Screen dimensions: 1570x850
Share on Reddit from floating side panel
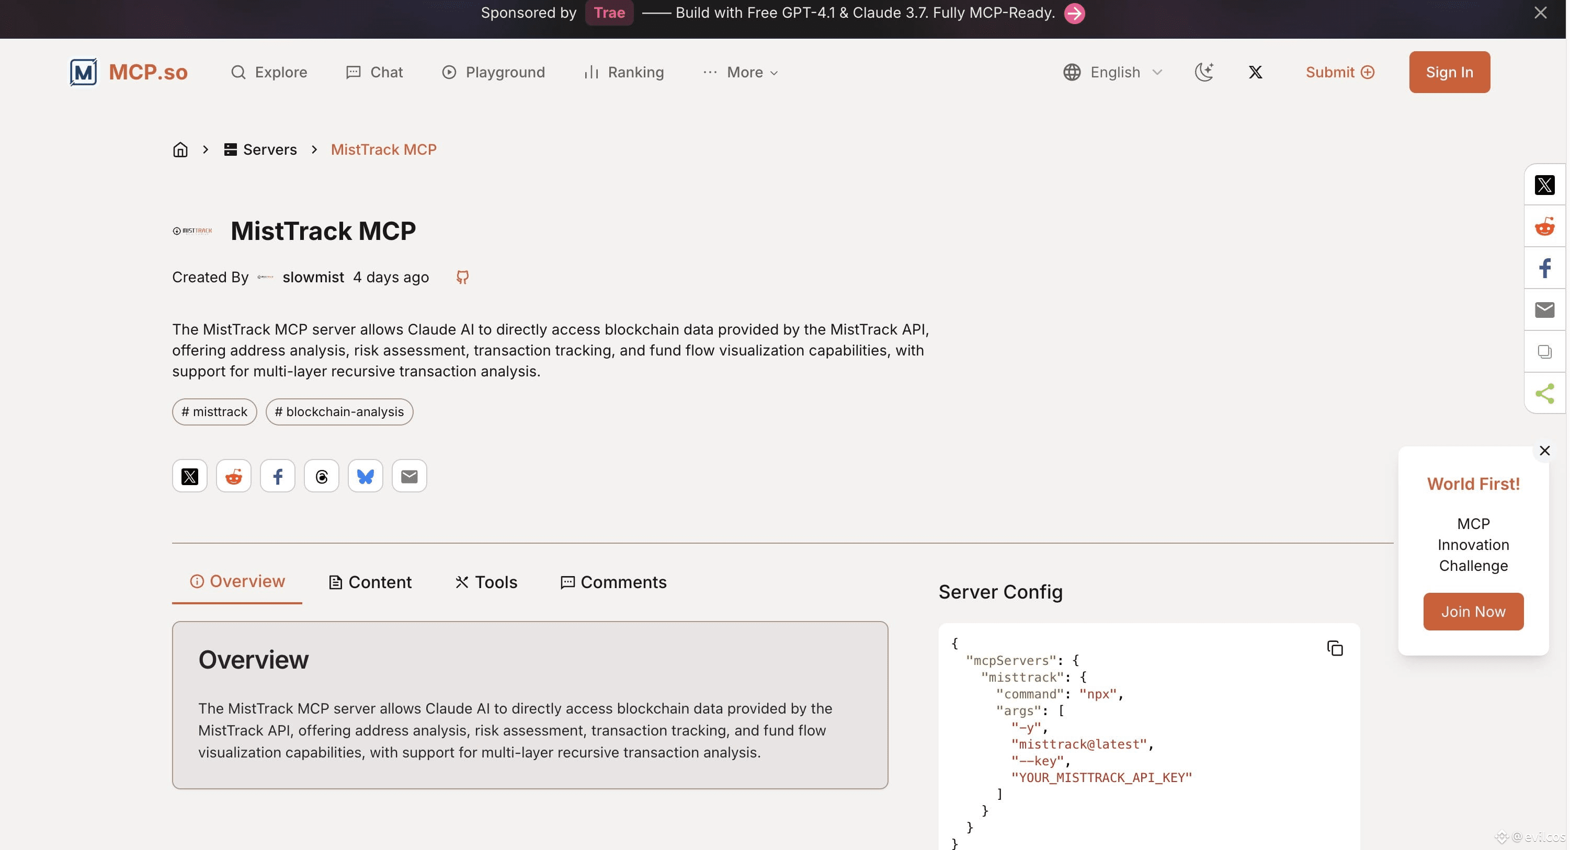(1544, 226)
